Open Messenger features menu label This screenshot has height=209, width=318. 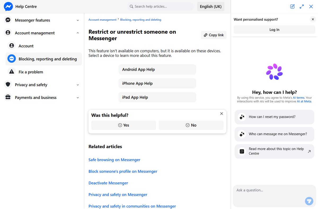pos(32,20)
